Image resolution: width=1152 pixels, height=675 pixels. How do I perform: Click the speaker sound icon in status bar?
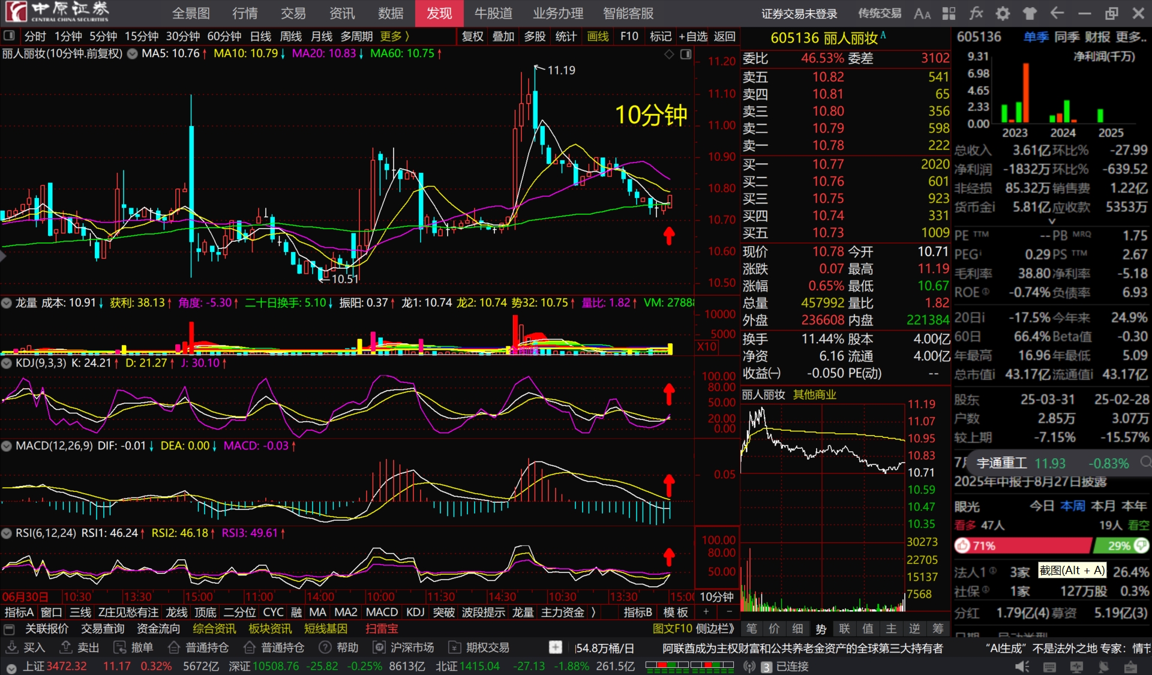click(x=1022, y=667)
